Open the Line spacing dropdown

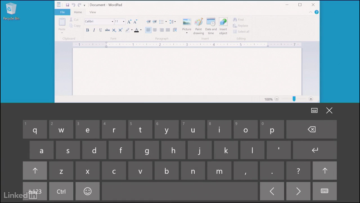pyautogui.click(x=173, y=22)
